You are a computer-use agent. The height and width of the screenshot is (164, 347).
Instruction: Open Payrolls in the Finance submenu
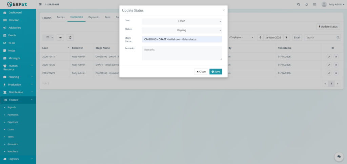pos(12,107)
